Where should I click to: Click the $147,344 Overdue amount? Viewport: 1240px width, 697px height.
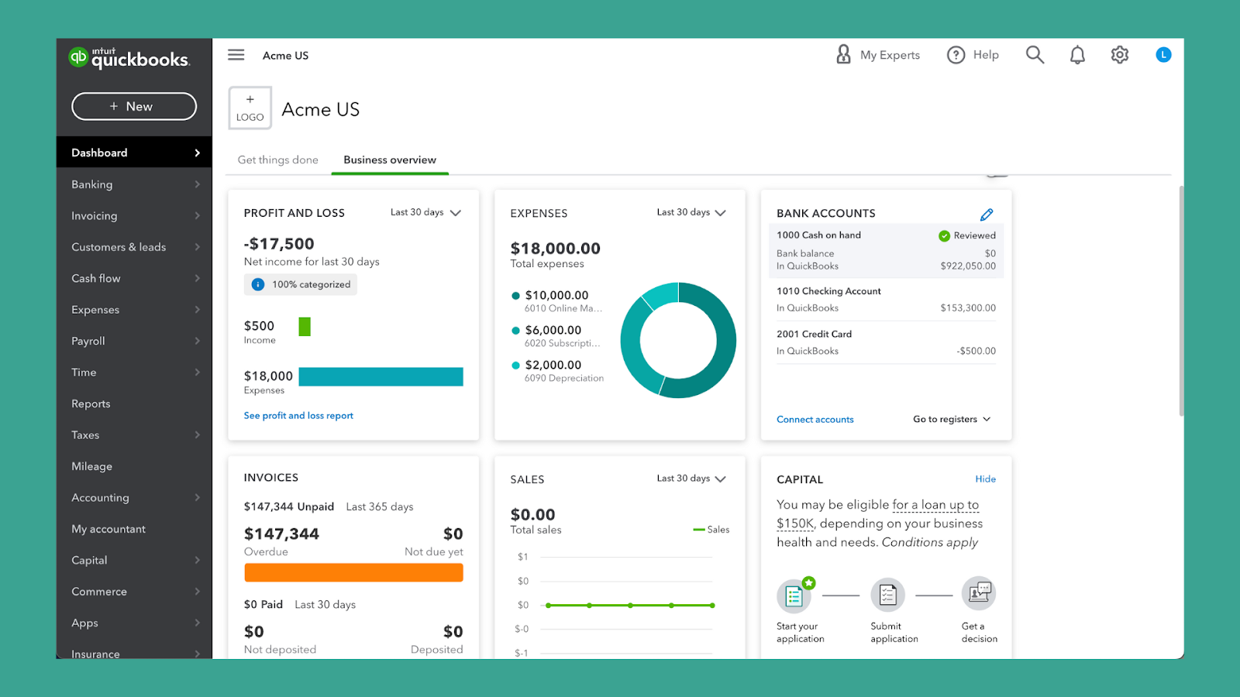(x=281, y=534)
